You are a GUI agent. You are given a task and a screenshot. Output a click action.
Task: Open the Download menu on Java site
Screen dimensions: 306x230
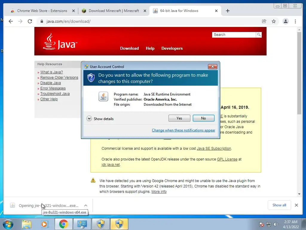(129, 48)
